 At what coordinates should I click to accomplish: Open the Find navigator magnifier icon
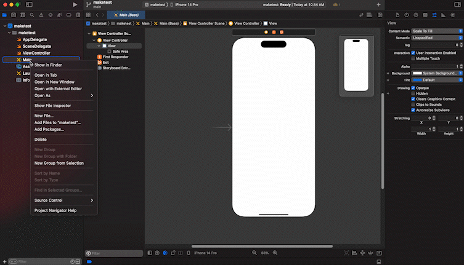(x=31, y=15)
